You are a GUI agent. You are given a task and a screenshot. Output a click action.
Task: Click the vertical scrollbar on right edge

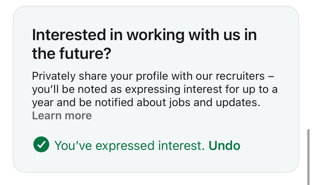[308, 157]
